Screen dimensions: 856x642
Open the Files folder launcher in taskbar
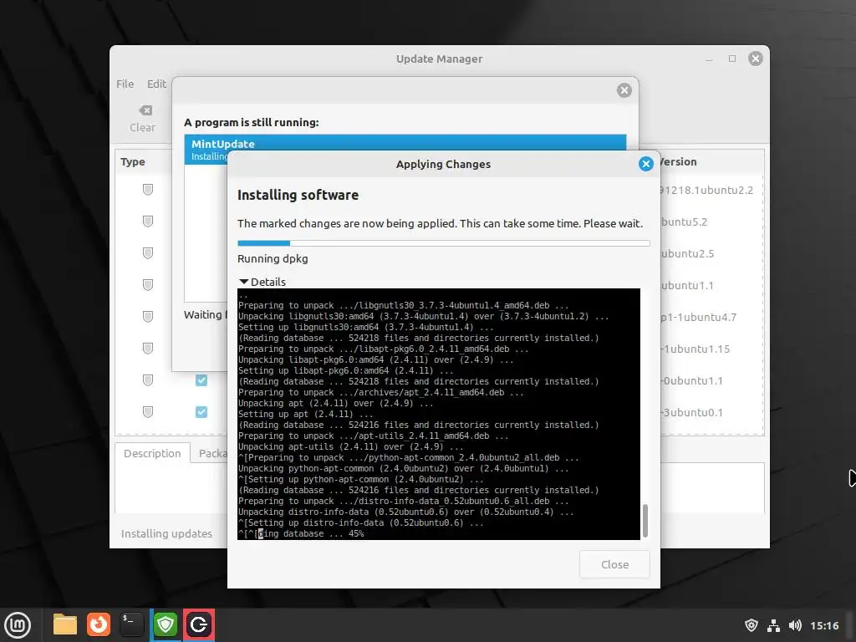pos(65,624)
